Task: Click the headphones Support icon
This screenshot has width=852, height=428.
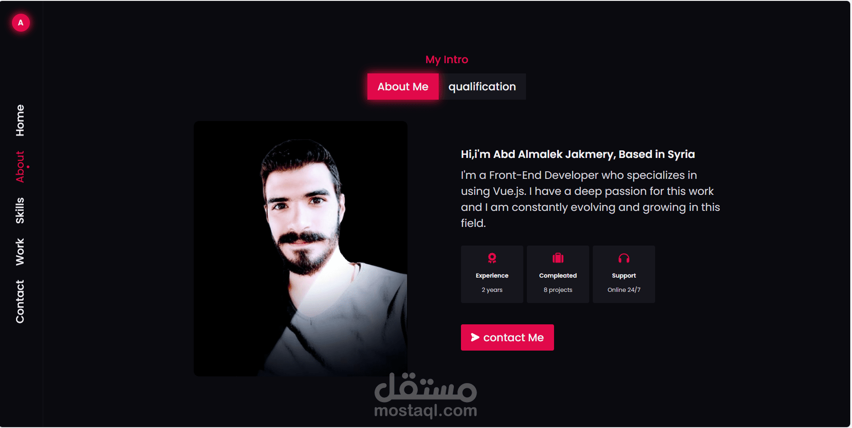Action: (624, 258)
